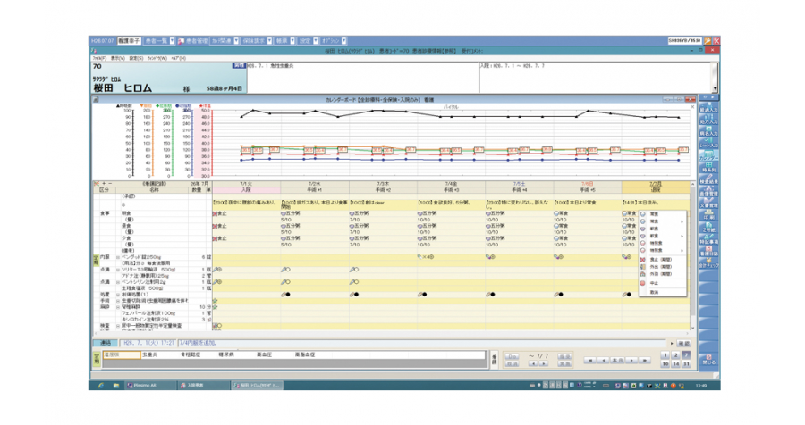Open the 表示(V) menu
The image size is (805, 425).
tap(118, 58)
